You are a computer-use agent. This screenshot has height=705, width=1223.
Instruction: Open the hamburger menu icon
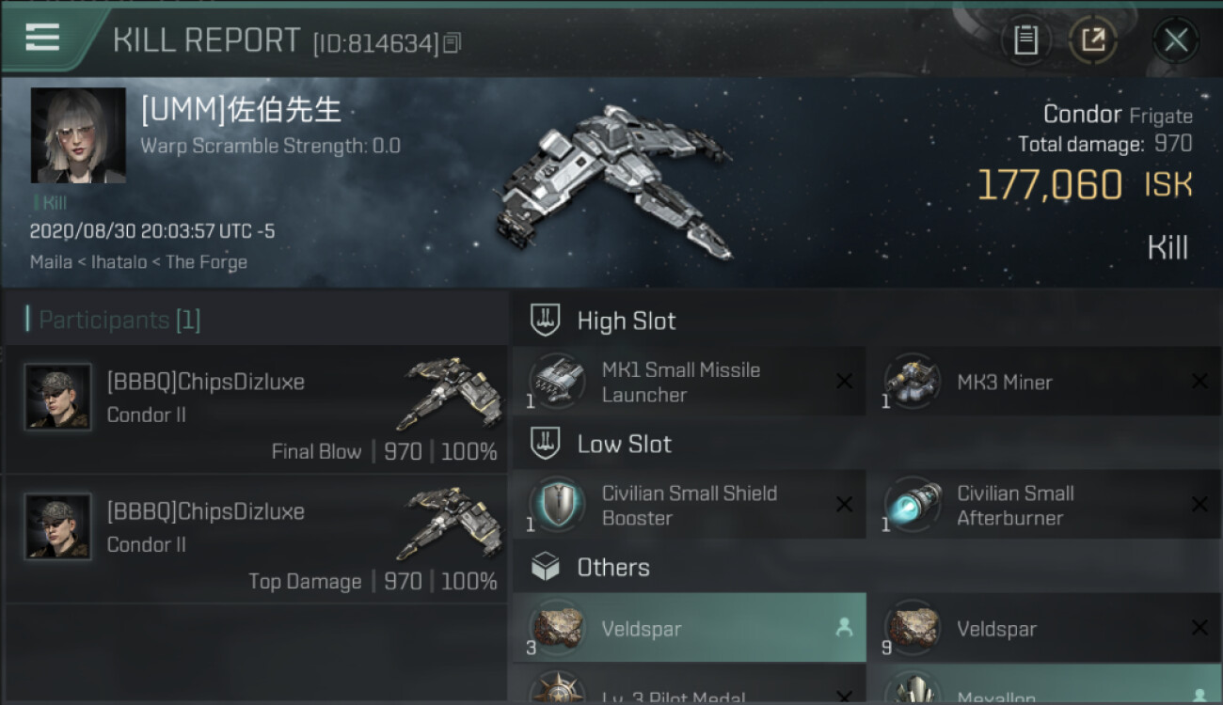(x=42, y=38)
